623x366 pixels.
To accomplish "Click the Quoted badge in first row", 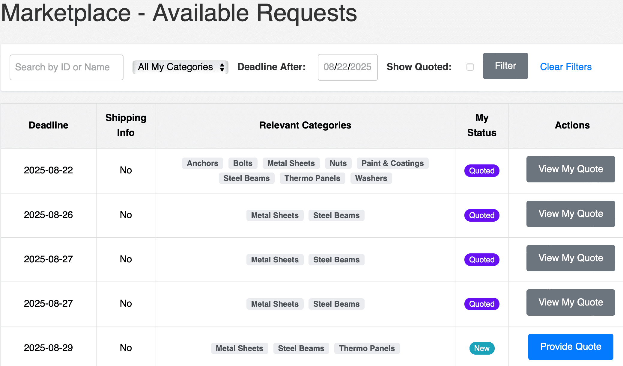I will pos(481,171).
